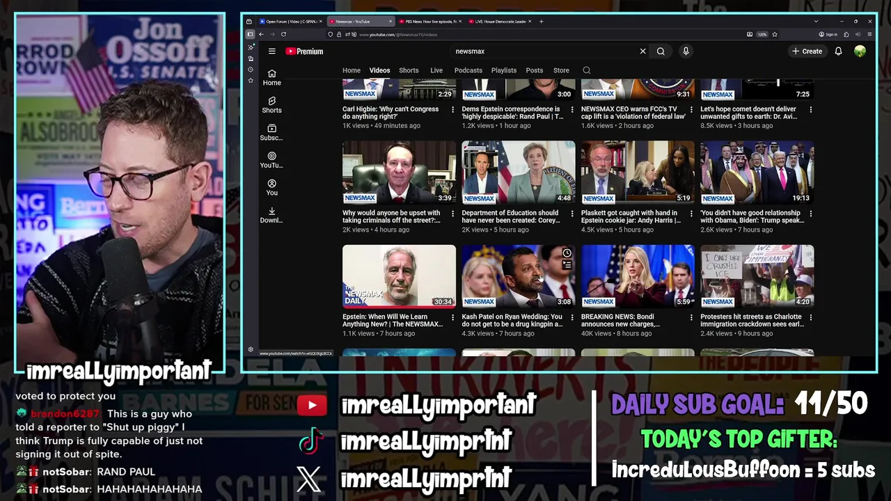Open options for NEWSMAX CEO FCC video
This screenshot has width=891, height=501.
691,109
